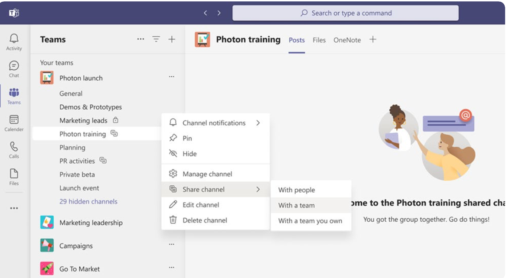Viewport: 506px width, 278px height.
Task: Select the Campaigns team name
Action: (76, 246)
